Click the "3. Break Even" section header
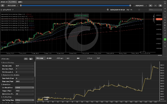The image size is (167, 104). (6, 84)
